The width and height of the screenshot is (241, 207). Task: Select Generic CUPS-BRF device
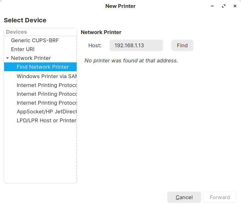coord(35,40)
